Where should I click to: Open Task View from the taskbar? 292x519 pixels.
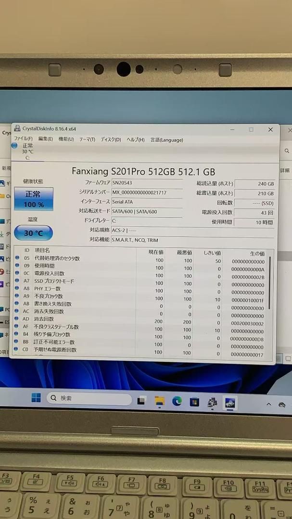pyautogui.click(x=141, y=400)
